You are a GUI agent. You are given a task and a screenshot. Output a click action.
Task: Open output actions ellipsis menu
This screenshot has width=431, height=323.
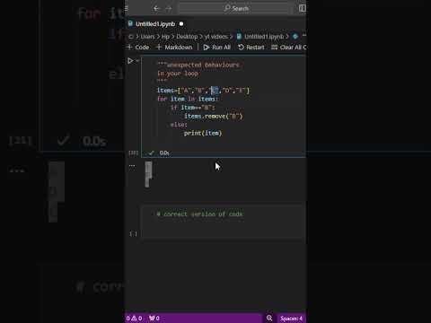point(132,166)
